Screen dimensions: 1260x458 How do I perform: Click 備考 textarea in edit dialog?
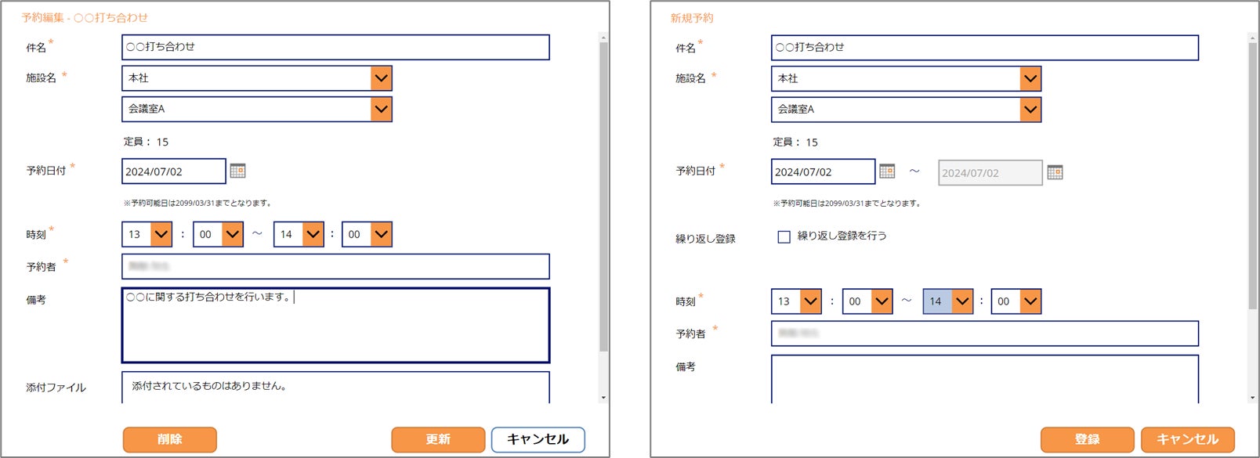tap(335, 326)
